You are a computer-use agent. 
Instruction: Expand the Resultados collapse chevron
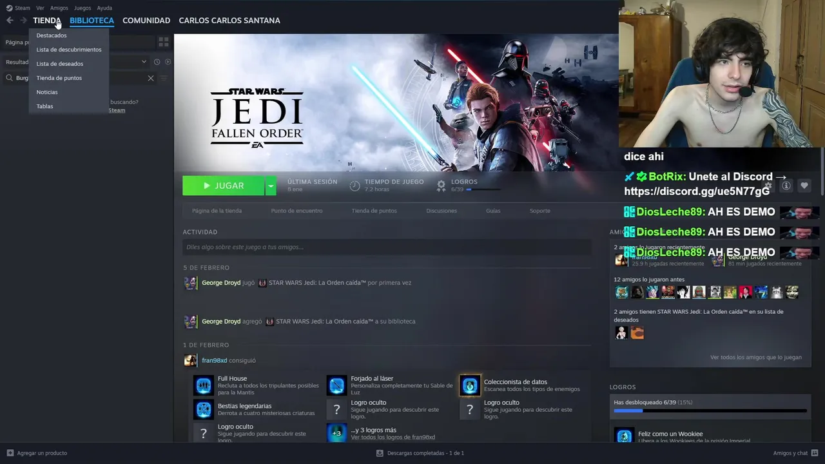[144, 62]
